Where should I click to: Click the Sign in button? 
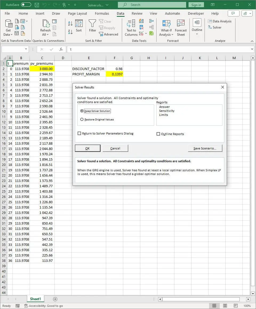click(x=196, y=5)
